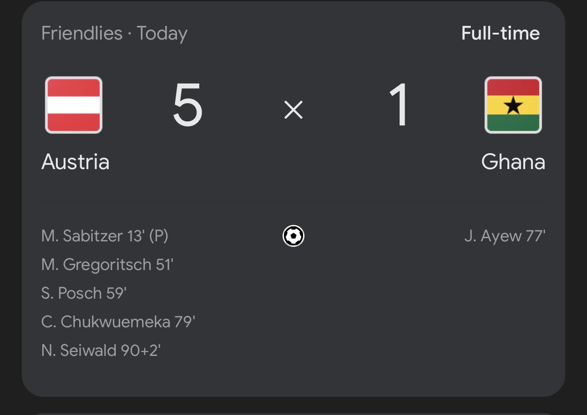Click the × separator between scores
Screen dimensions: 587x415
[293, 110]
